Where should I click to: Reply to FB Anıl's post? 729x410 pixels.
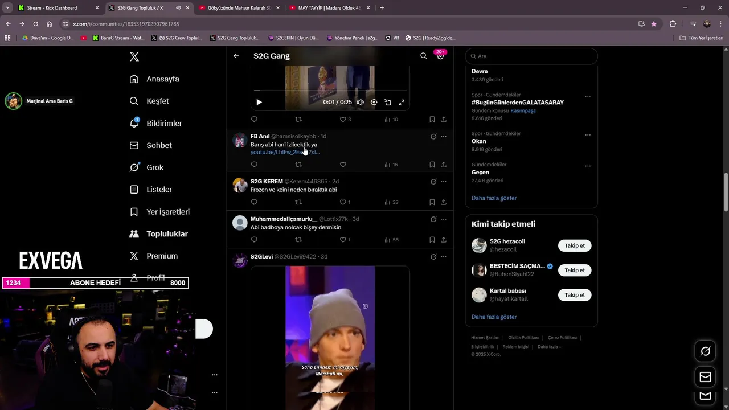click(x=254, y=165)
